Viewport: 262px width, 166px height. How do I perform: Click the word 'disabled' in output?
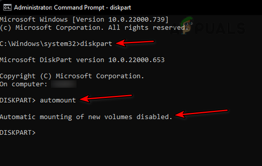click(157, 117)
